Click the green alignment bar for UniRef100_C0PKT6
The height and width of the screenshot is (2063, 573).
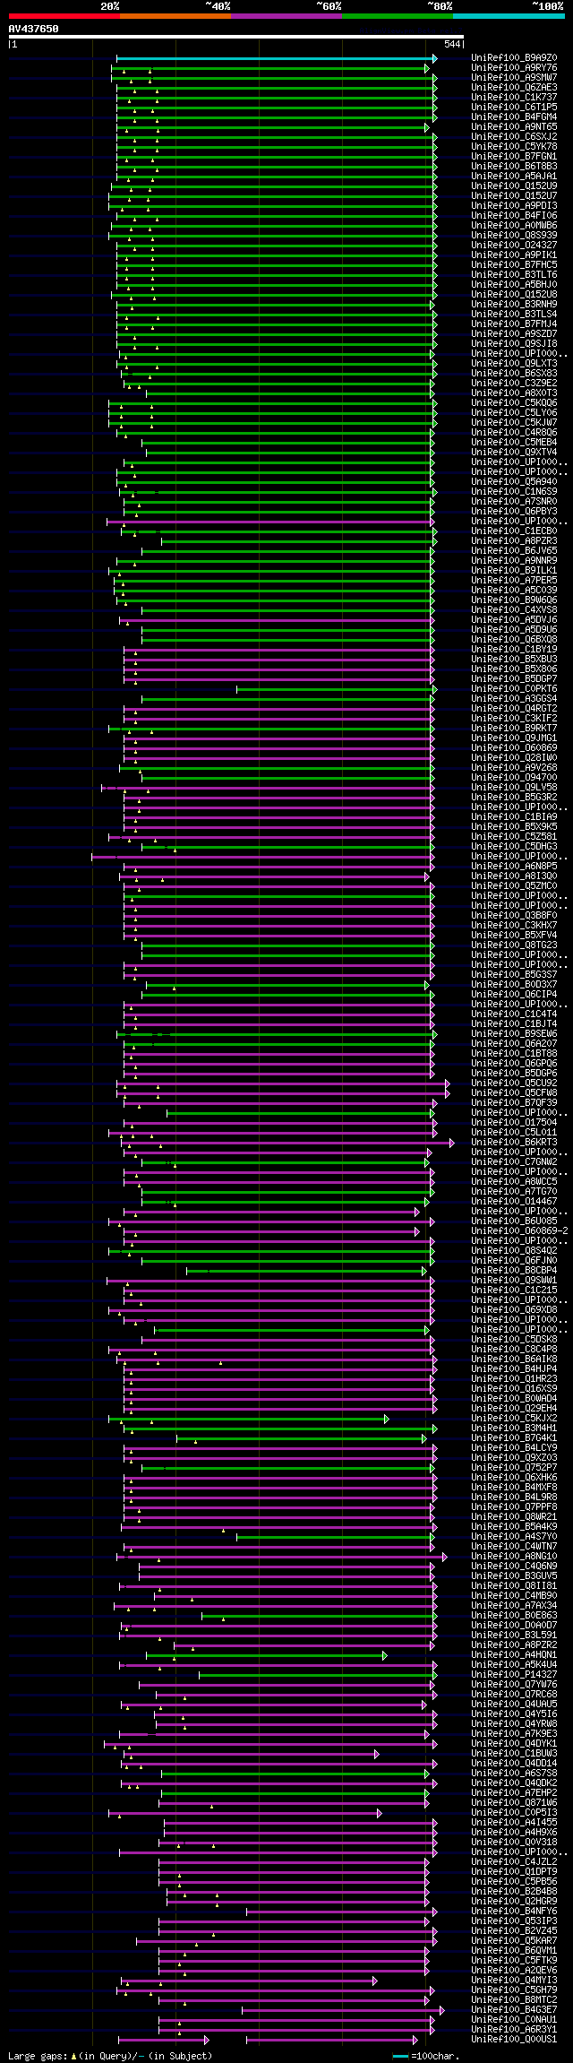[336, 689]
